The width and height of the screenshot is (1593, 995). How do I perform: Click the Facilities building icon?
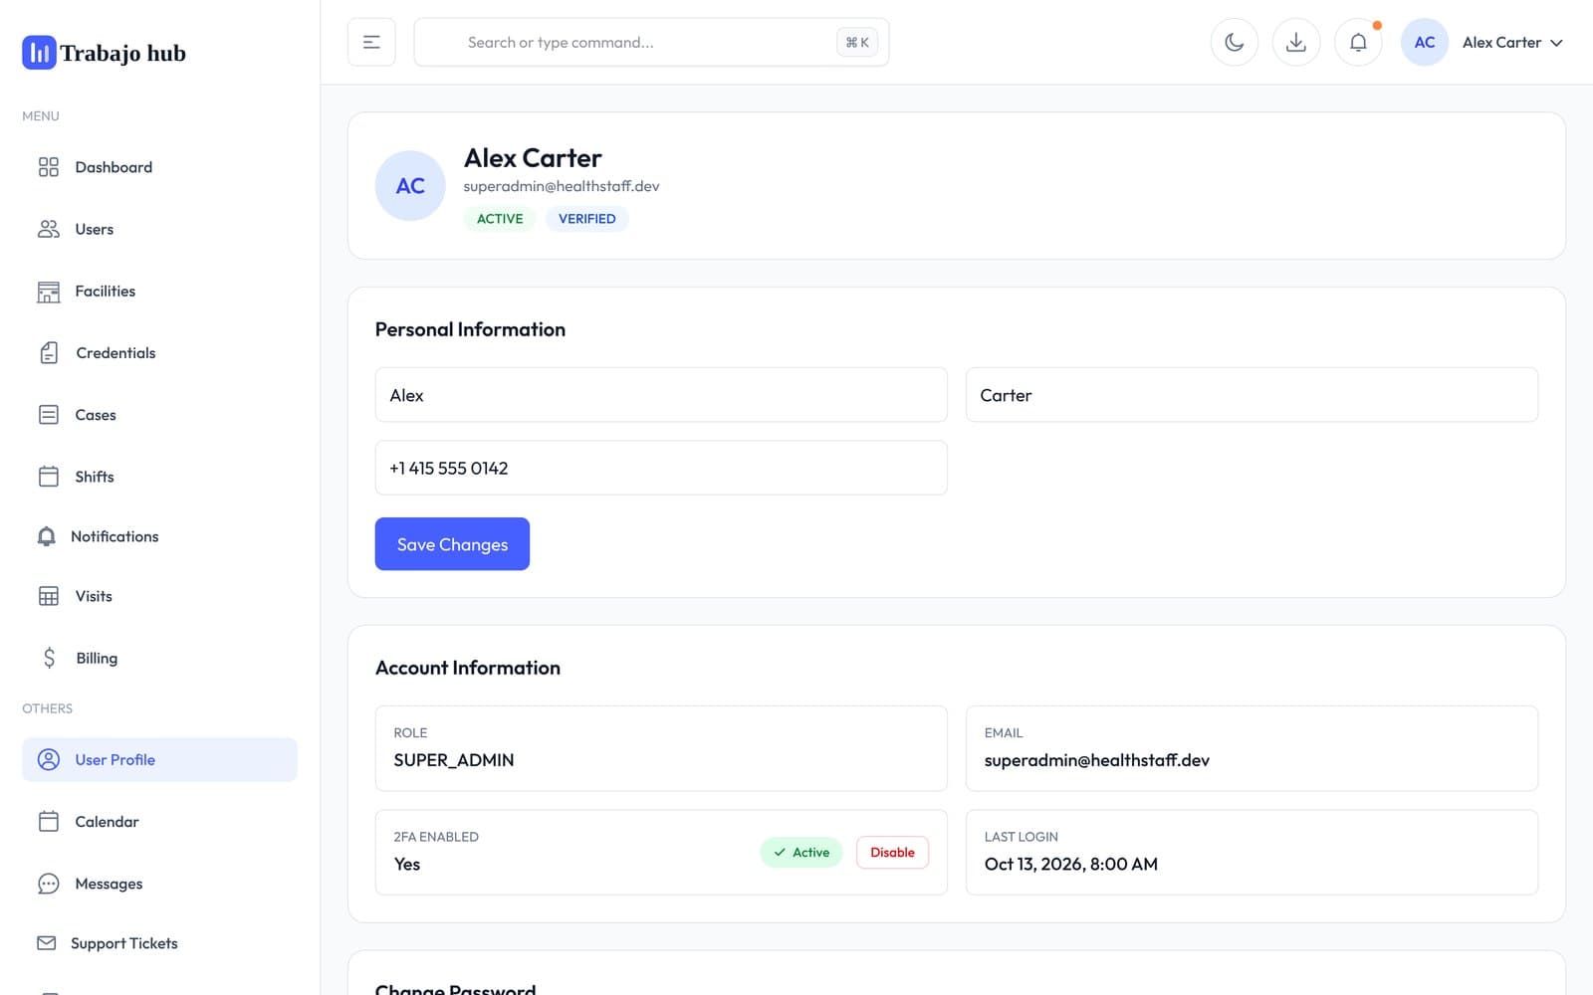(48, 292)
